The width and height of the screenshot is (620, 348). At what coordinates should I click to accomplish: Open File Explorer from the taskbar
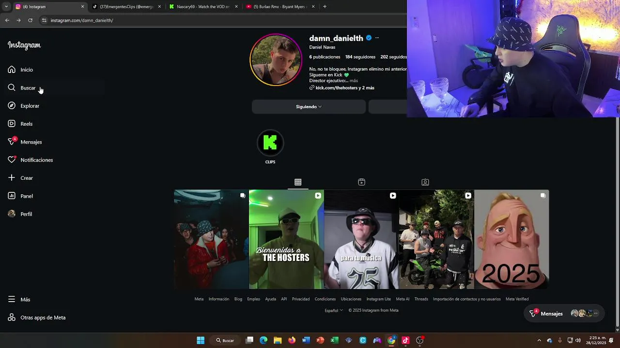point(278,340)
